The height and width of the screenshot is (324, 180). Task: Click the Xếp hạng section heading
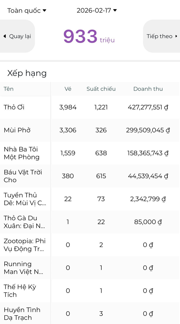pyautogui.click(x=27, y=73)
